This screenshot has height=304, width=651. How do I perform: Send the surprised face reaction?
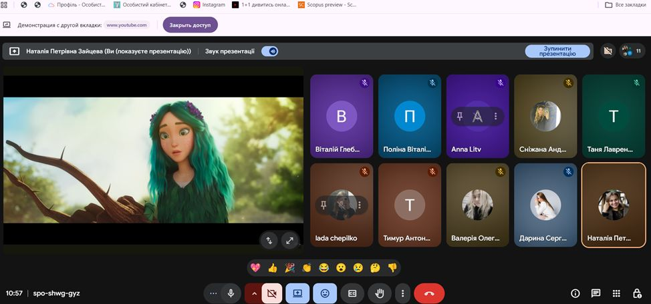click(341, 268)
